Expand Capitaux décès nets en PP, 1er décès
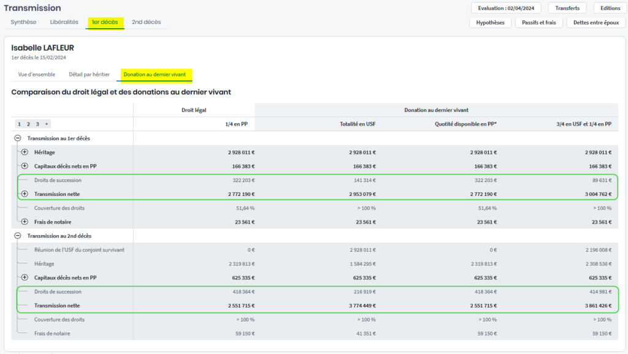628x354 pixels. pos(25,166)
